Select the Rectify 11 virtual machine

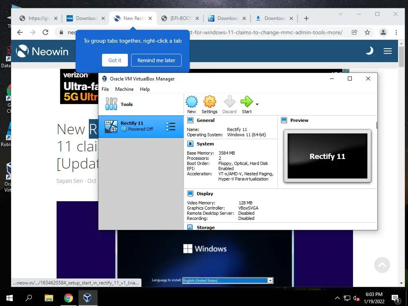click(x=141, y=126)
